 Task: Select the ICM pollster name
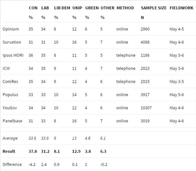pyautogui.click(x=6, y=68)
